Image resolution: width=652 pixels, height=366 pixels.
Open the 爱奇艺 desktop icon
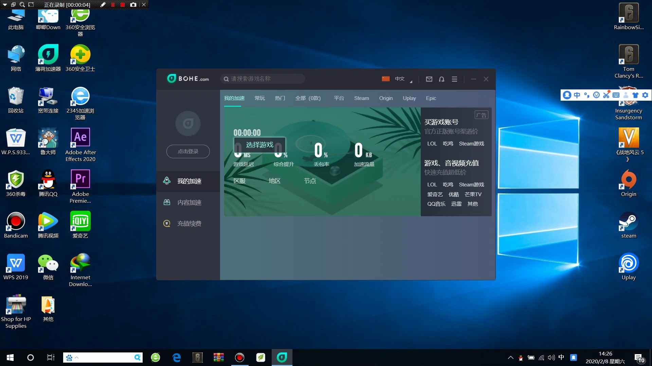coord(80,225)
